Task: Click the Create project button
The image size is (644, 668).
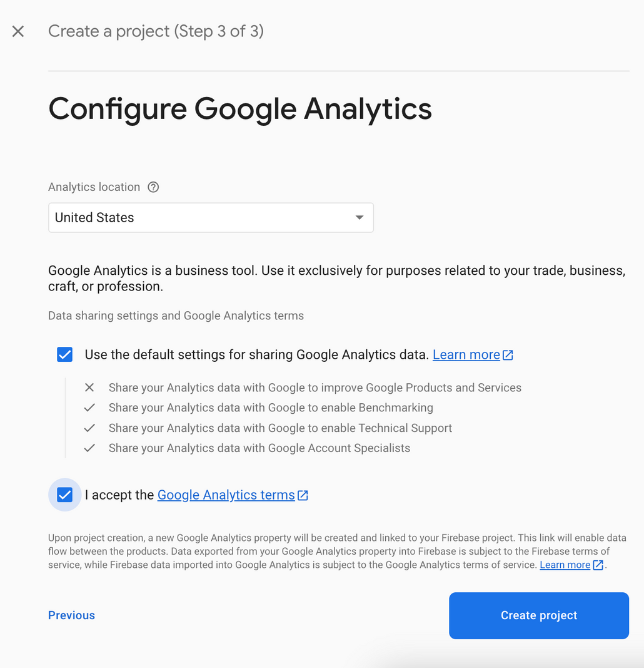Action: click(539, 615)
